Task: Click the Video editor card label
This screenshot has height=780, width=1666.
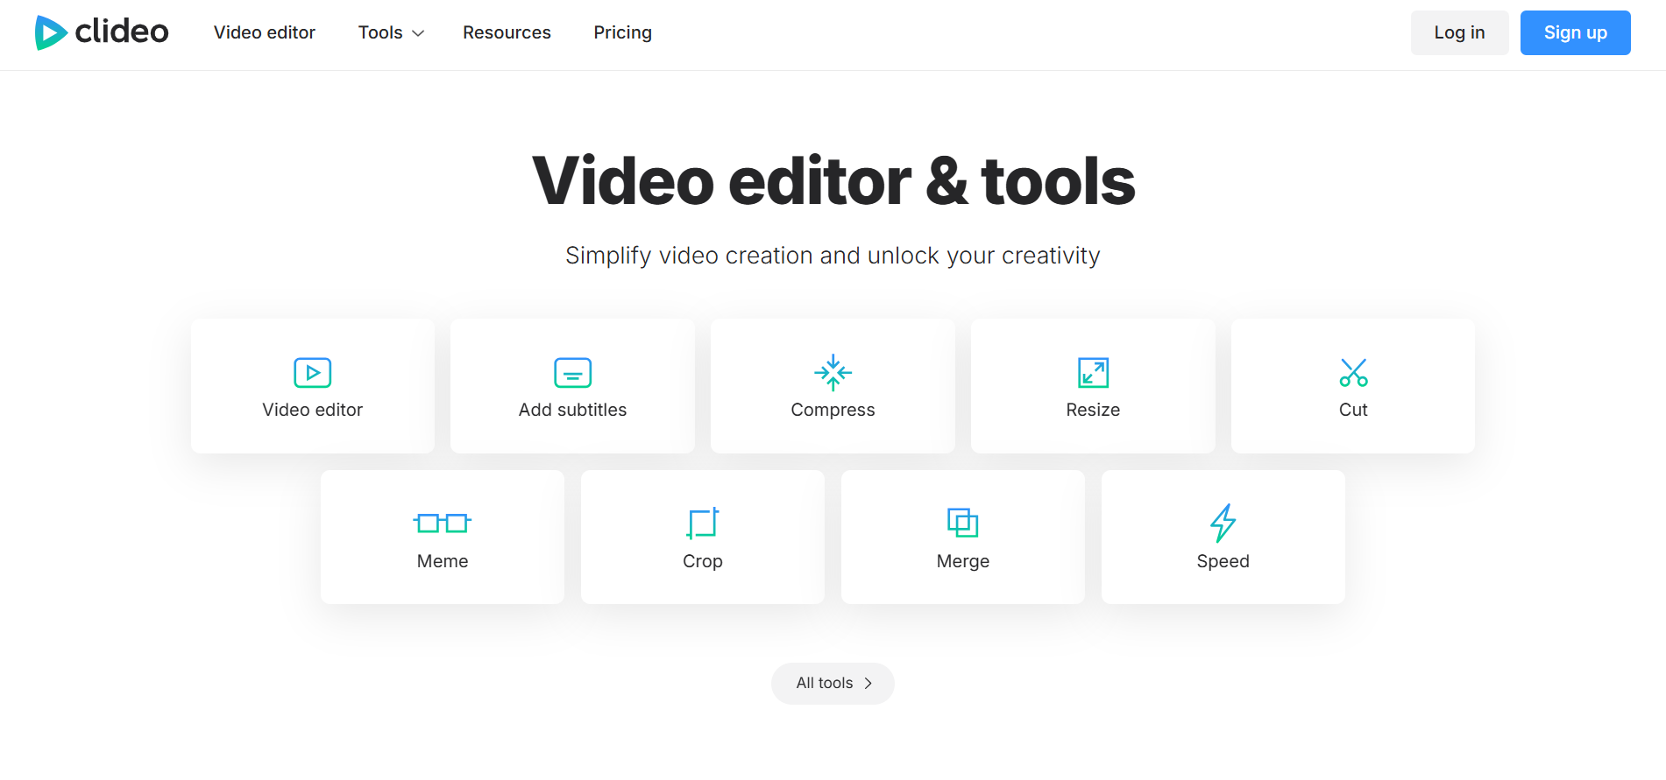Action: point(313,410)
